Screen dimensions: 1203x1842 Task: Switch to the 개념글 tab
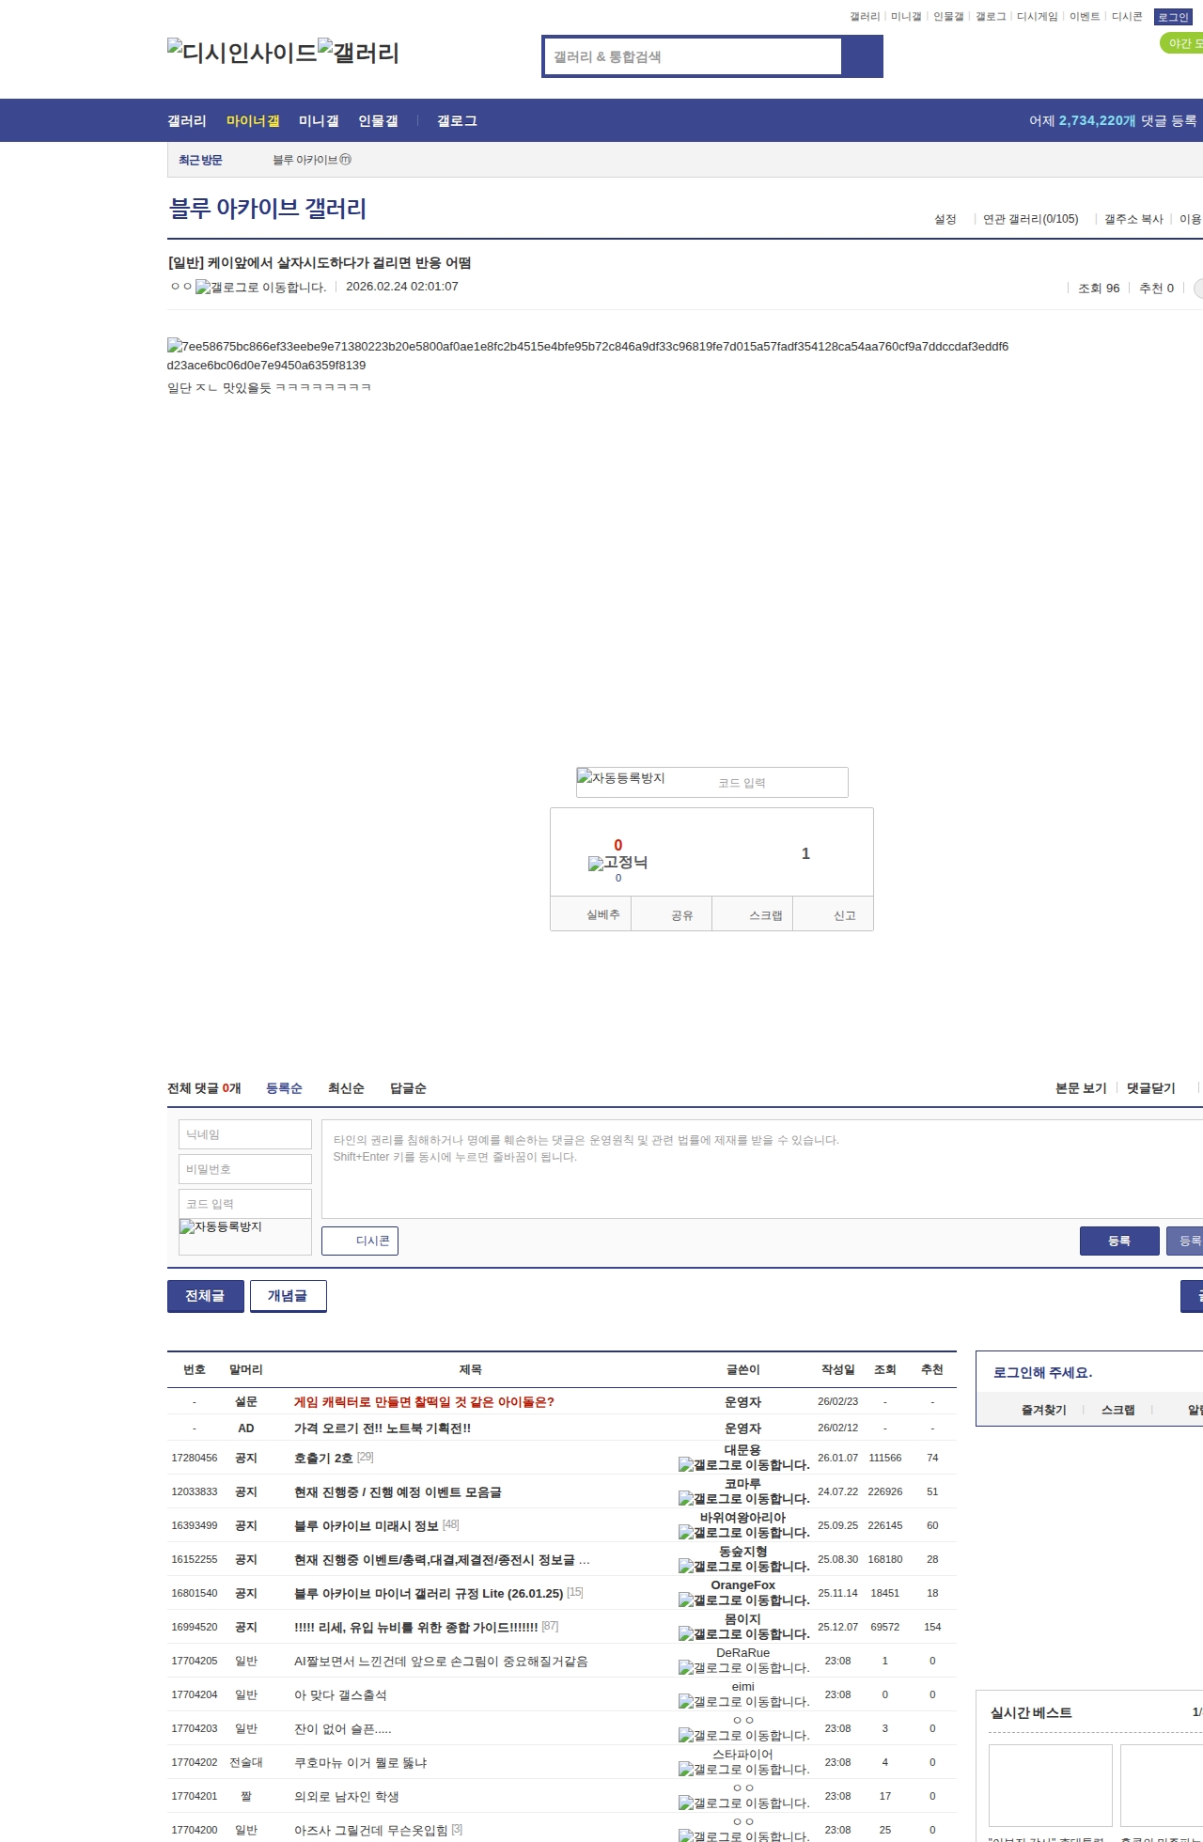click(x=288, y=1295)
